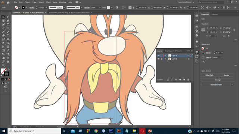Set color mode to Gradient
The image size is (239, 134).
click(x=6, y=79)
